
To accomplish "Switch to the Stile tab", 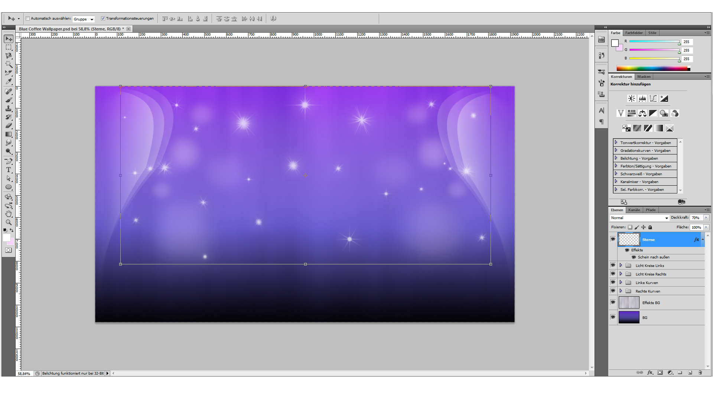I will (652, 33).
